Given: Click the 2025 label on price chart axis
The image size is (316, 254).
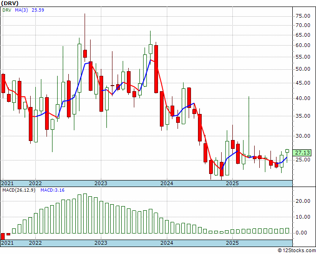Looking at the screenshot, I should [232, 183].
